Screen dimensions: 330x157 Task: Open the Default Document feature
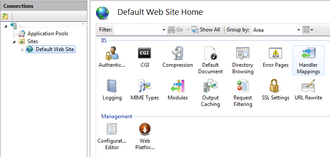tap(210, 60)
